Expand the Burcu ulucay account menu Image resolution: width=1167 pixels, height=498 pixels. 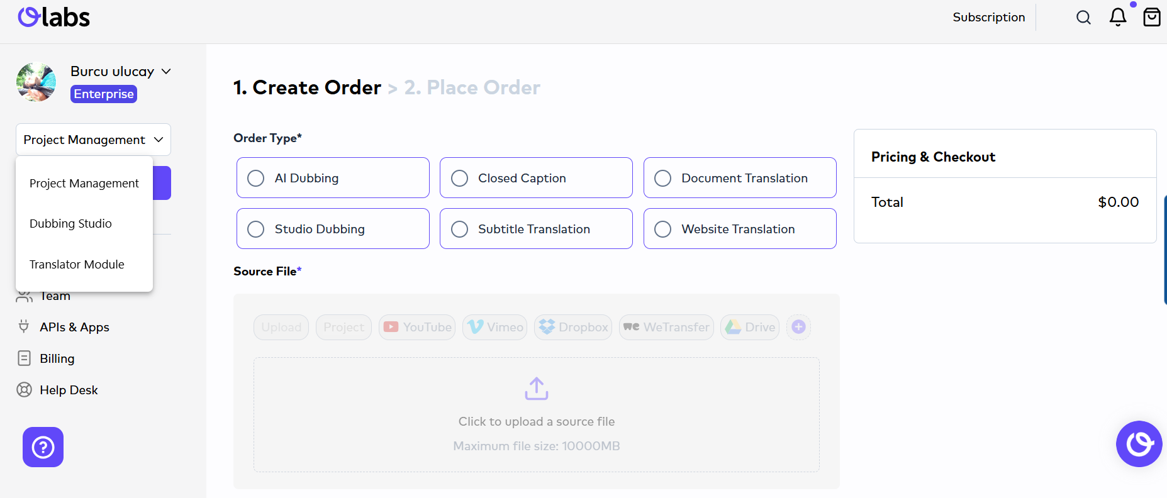[166, 72]
